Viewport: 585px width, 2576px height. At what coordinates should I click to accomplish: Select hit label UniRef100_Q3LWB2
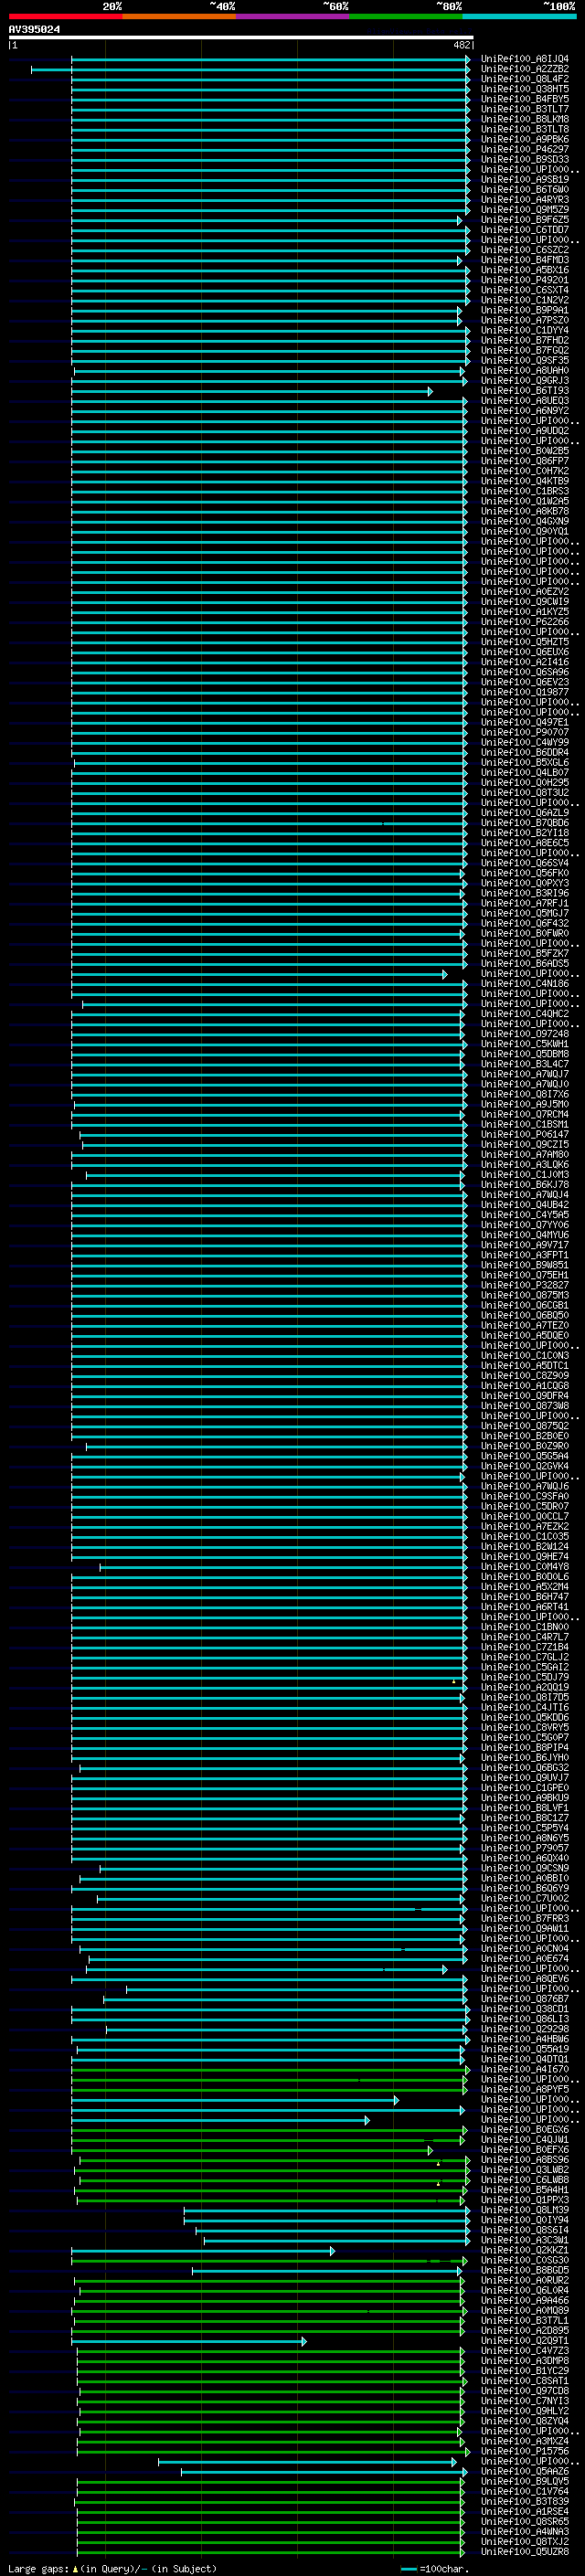pos(525,2169)
